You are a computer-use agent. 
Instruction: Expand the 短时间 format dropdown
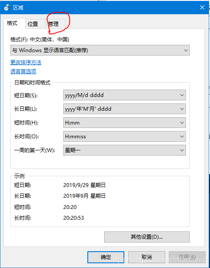124,123
